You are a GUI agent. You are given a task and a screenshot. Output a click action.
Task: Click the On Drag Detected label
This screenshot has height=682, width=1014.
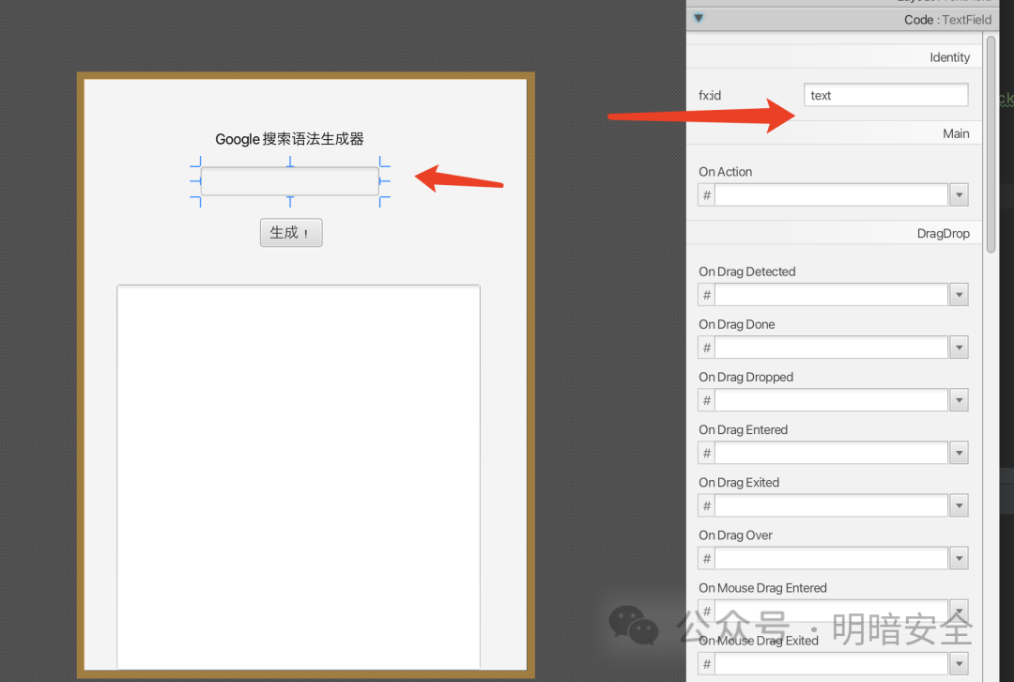(747, 271)
